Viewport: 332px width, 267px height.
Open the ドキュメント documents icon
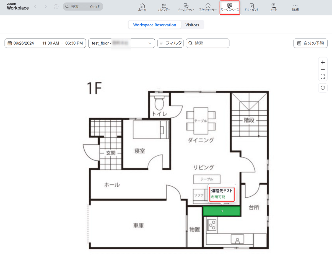tap(252, 7)
